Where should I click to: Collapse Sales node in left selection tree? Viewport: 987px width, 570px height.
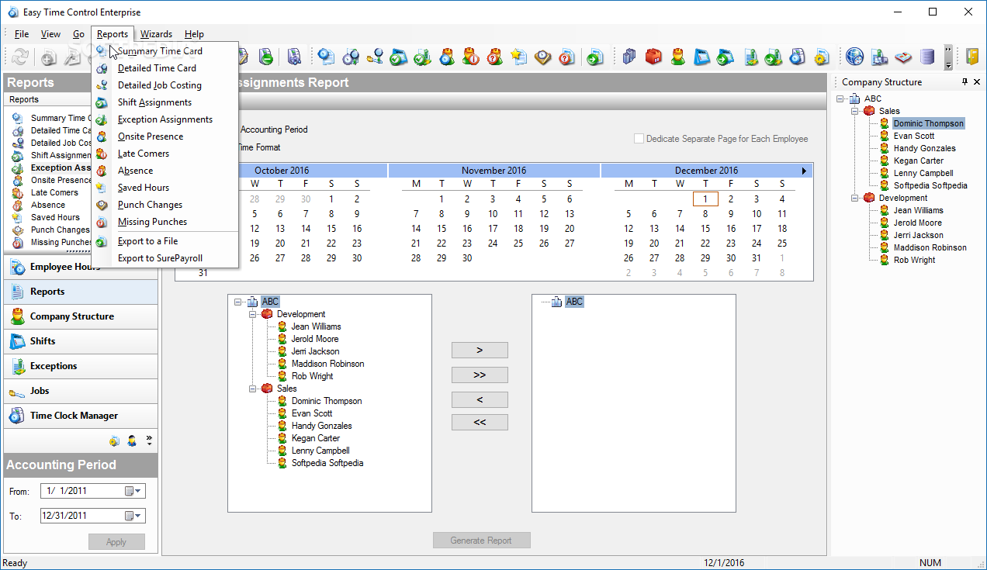[252, 389]
